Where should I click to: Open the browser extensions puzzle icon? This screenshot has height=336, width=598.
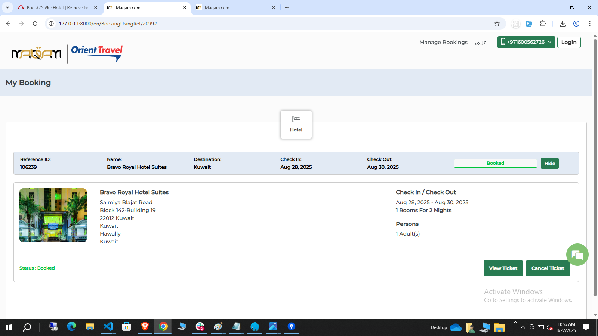543,24
